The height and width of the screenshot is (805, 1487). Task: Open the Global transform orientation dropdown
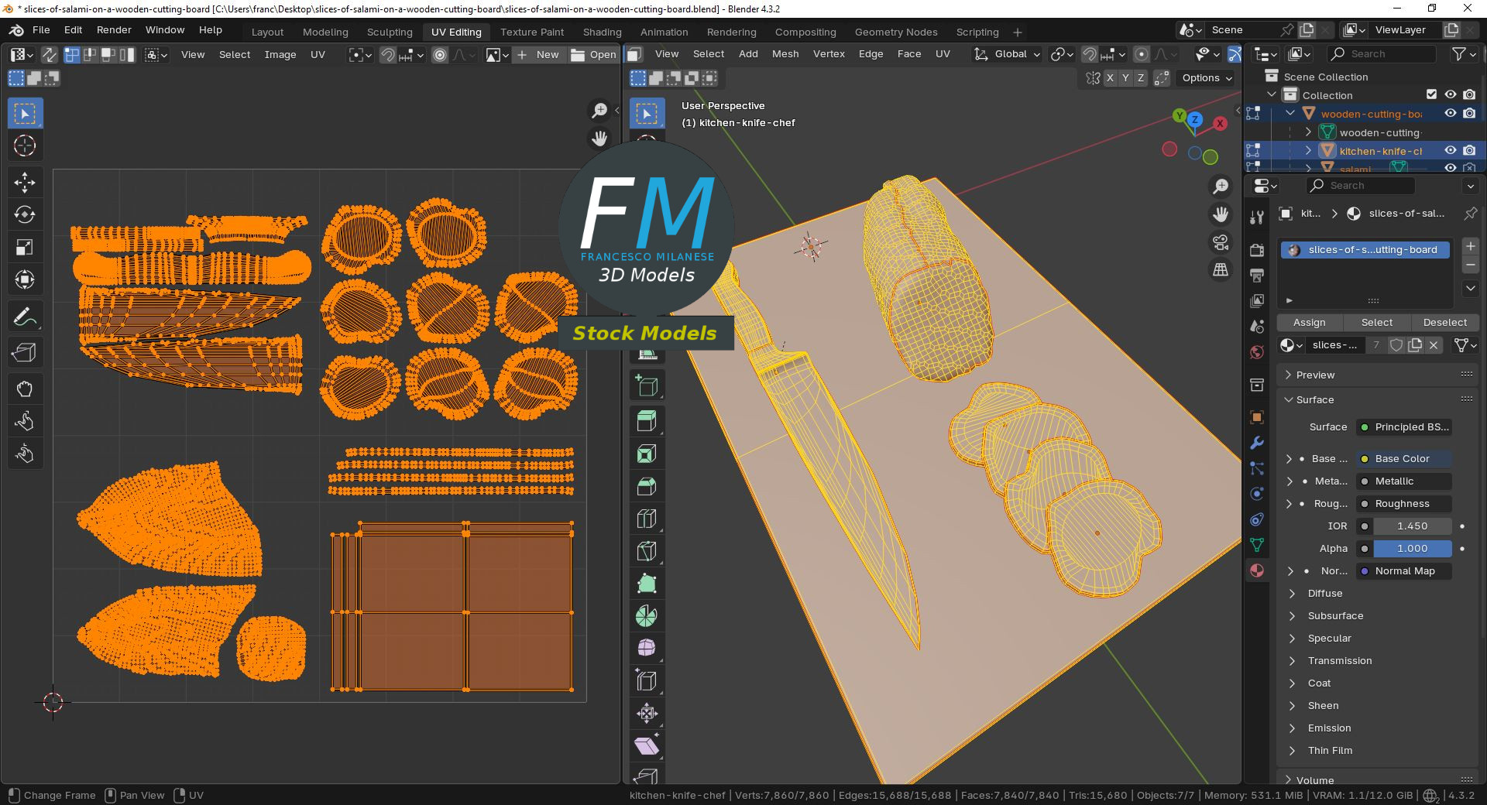click(1007, 54)
